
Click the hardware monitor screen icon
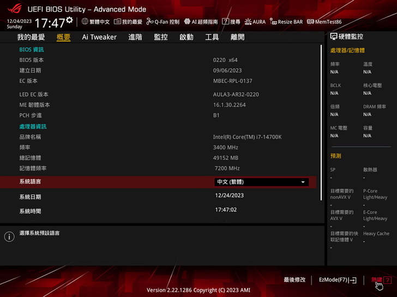pyautogui.click(x=334, y=36)
